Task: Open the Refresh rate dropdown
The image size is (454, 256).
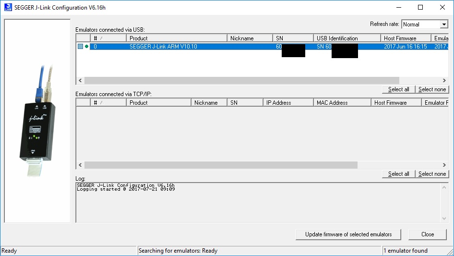Action: (x=444, y=24)
